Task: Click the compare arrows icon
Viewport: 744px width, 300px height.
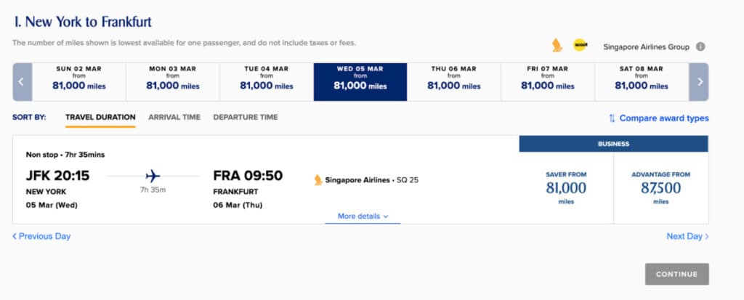Action: click(612, 118)
